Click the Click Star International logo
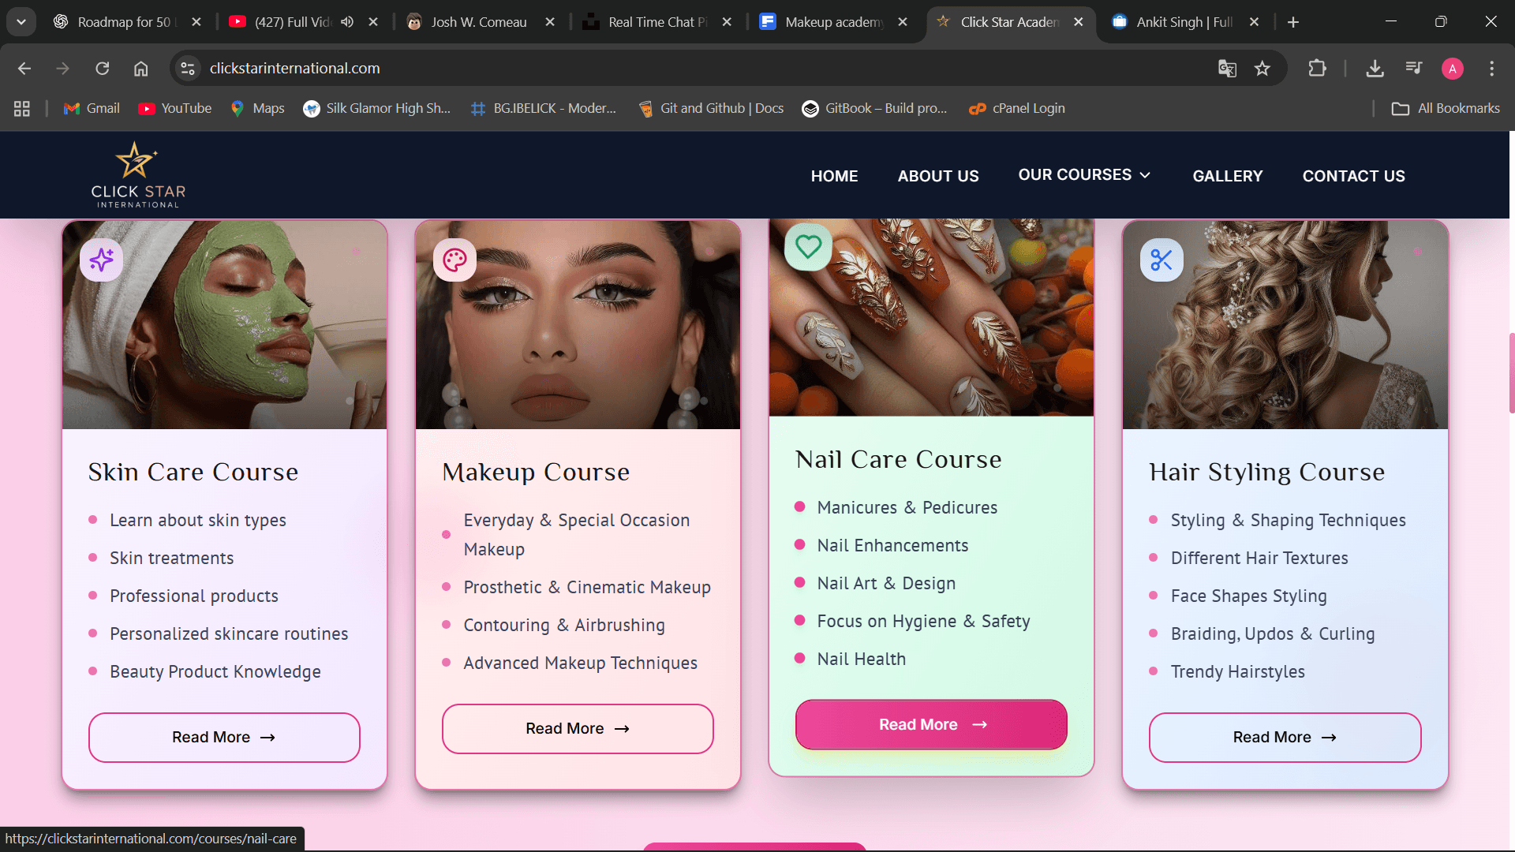The image size is (1515, 852). pyautogui.click(x=138, y=175)
